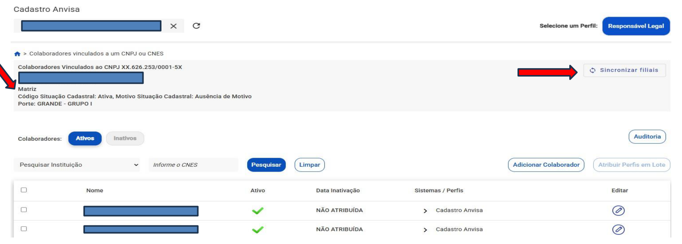
Task: Click the Limpar button
Action: (310, 165)
